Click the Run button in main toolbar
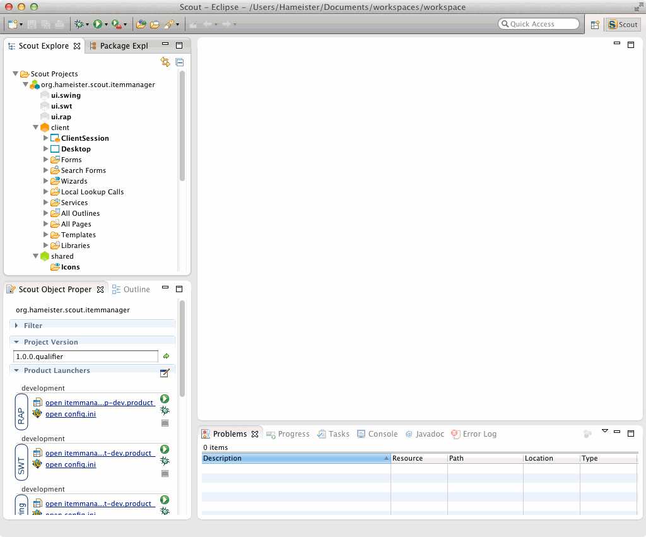 pyautogui.click(x=97, y=24)
